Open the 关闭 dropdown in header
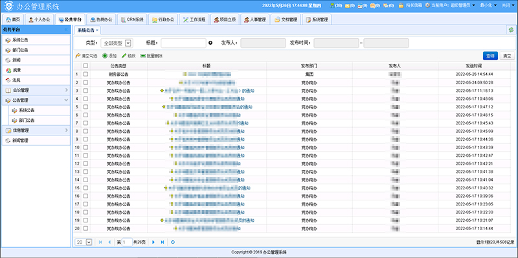 [x=508, y=5]
